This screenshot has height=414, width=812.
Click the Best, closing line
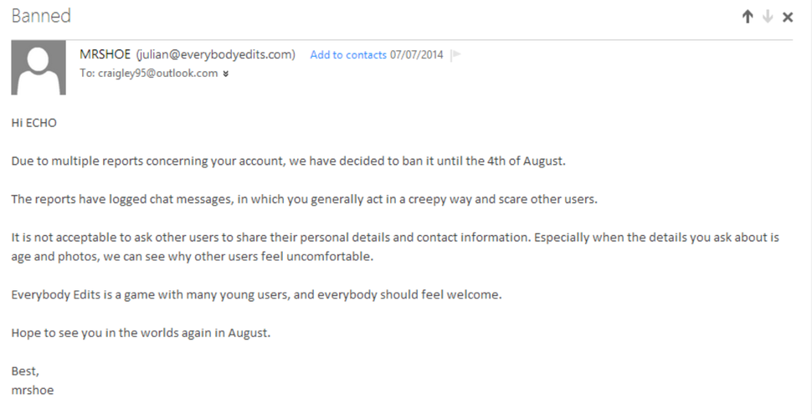click(25, 371)
